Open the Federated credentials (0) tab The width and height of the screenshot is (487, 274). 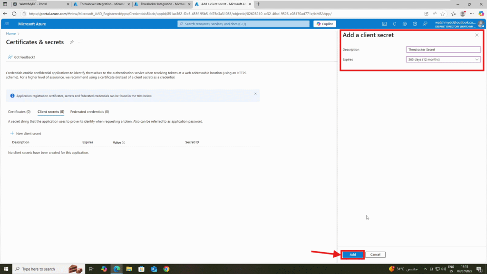89,111
